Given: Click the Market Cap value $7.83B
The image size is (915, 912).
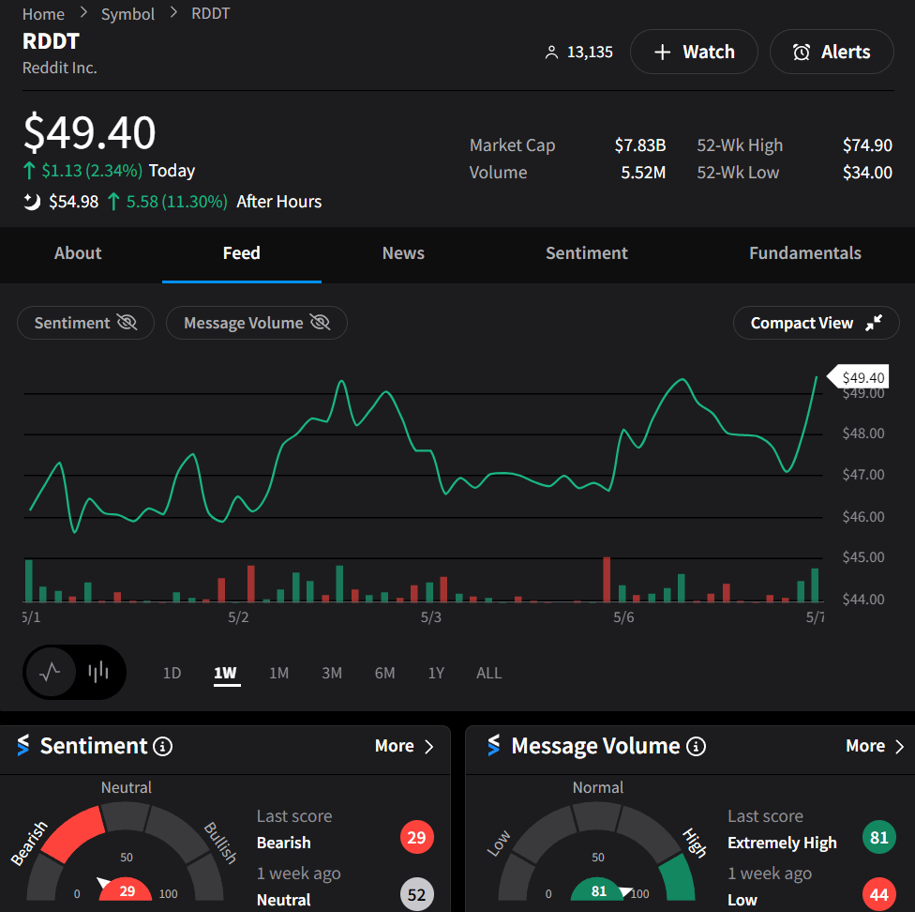Looking at the screenshot, I should point(640,144).
